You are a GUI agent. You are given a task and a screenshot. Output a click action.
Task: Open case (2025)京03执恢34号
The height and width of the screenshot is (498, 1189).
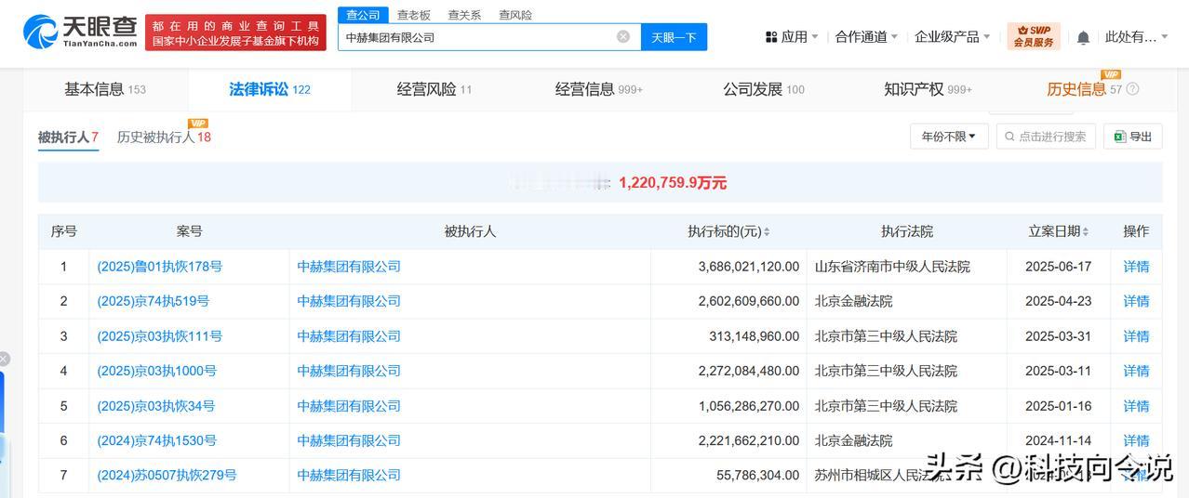tap(156, 406)
